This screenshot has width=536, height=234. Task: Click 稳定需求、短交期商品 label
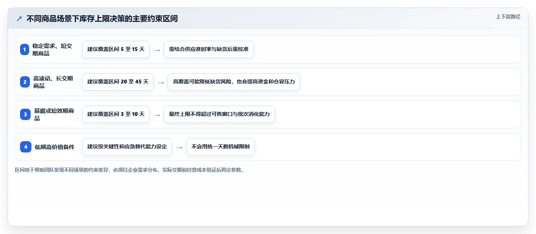click(52, 49)
